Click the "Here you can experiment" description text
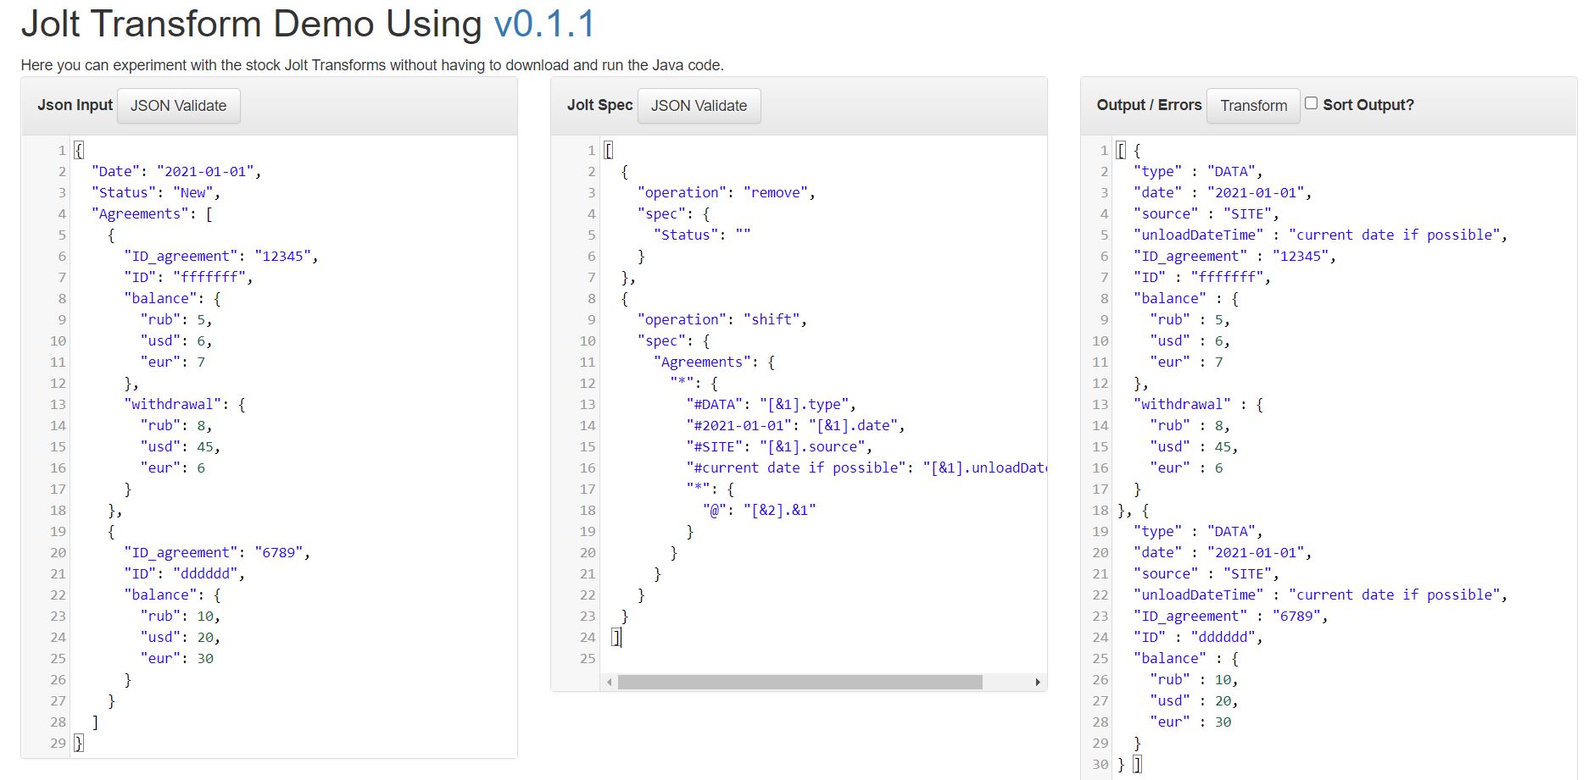Screen dimensions: 1588x780 click(x=372, y=65)
